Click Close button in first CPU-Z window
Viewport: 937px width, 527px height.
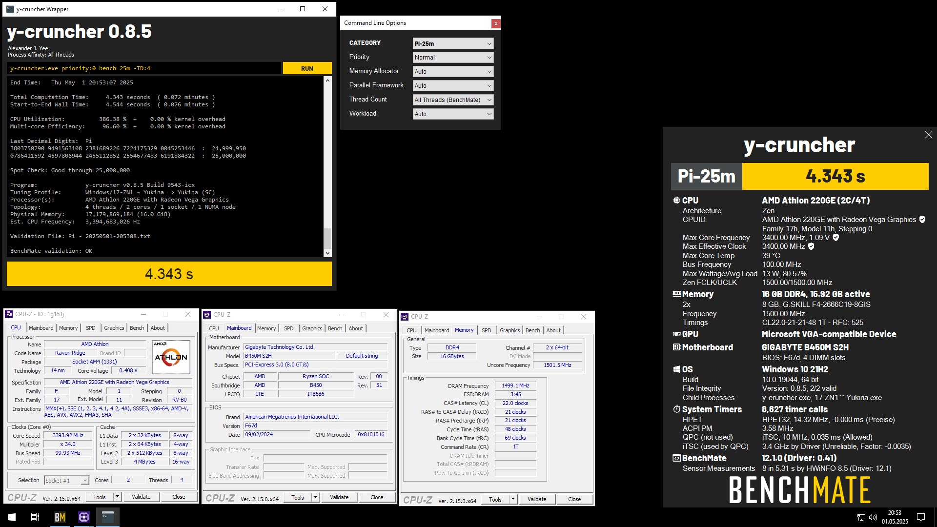179,497
